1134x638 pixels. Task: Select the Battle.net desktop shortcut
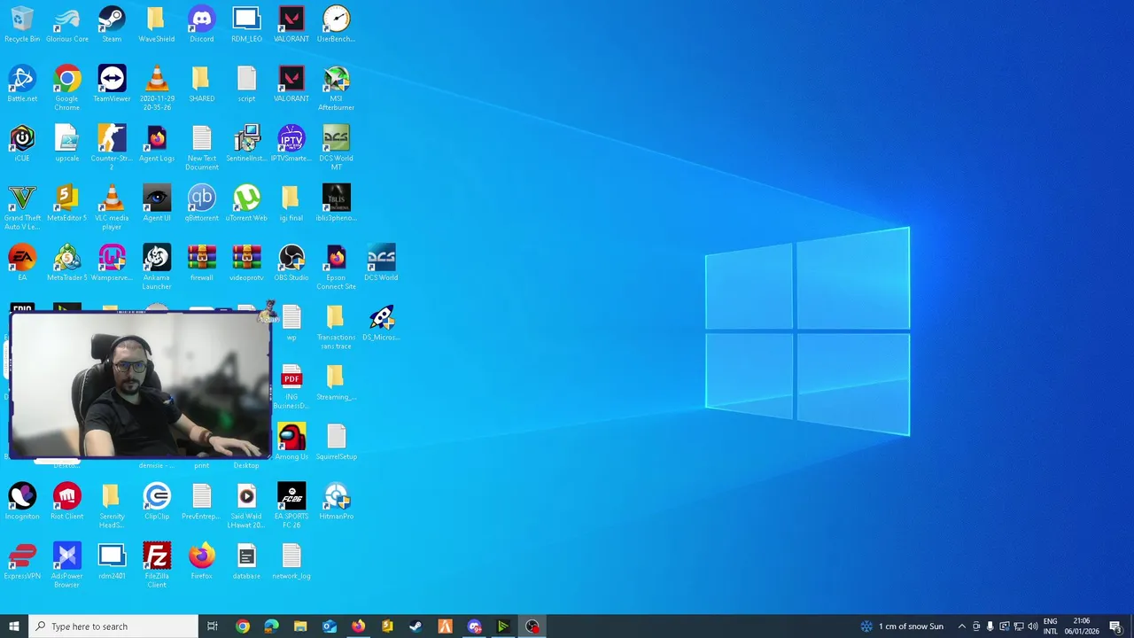coord(22,84)
